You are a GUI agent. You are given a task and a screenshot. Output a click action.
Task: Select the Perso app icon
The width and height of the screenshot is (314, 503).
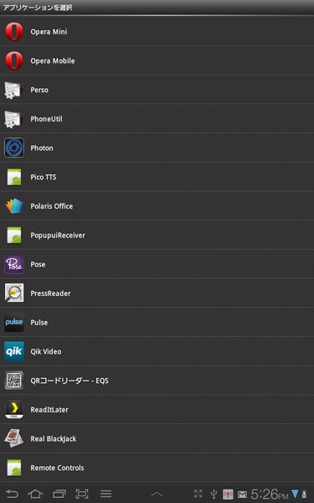point(13,90)
